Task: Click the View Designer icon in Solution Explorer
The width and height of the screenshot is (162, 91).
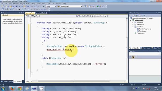Action: coord(143,16)
